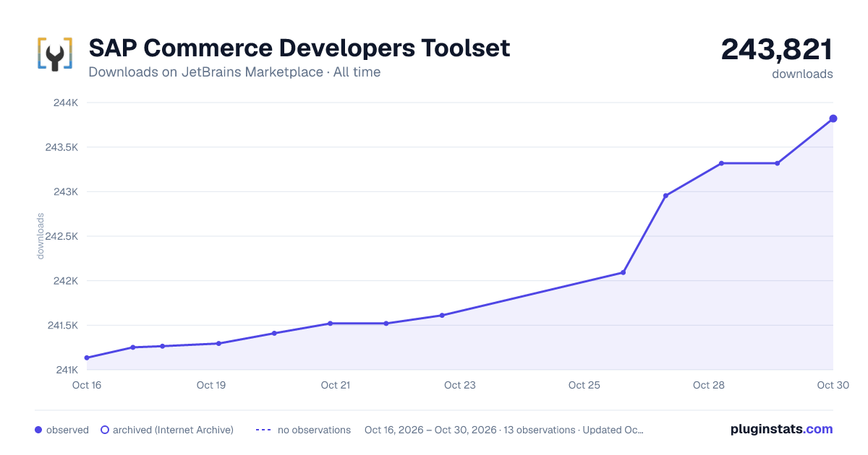This screenshot has width=868, height=455.
Task: Click the 'Oct 30' x-axis label
Action: pyautogui.click(x=833, y=385)
